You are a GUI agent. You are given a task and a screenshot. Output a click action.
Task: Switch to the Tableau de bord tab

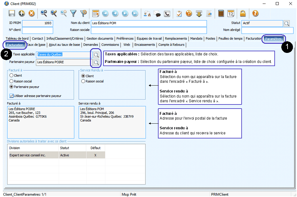[x=17, y=38]
